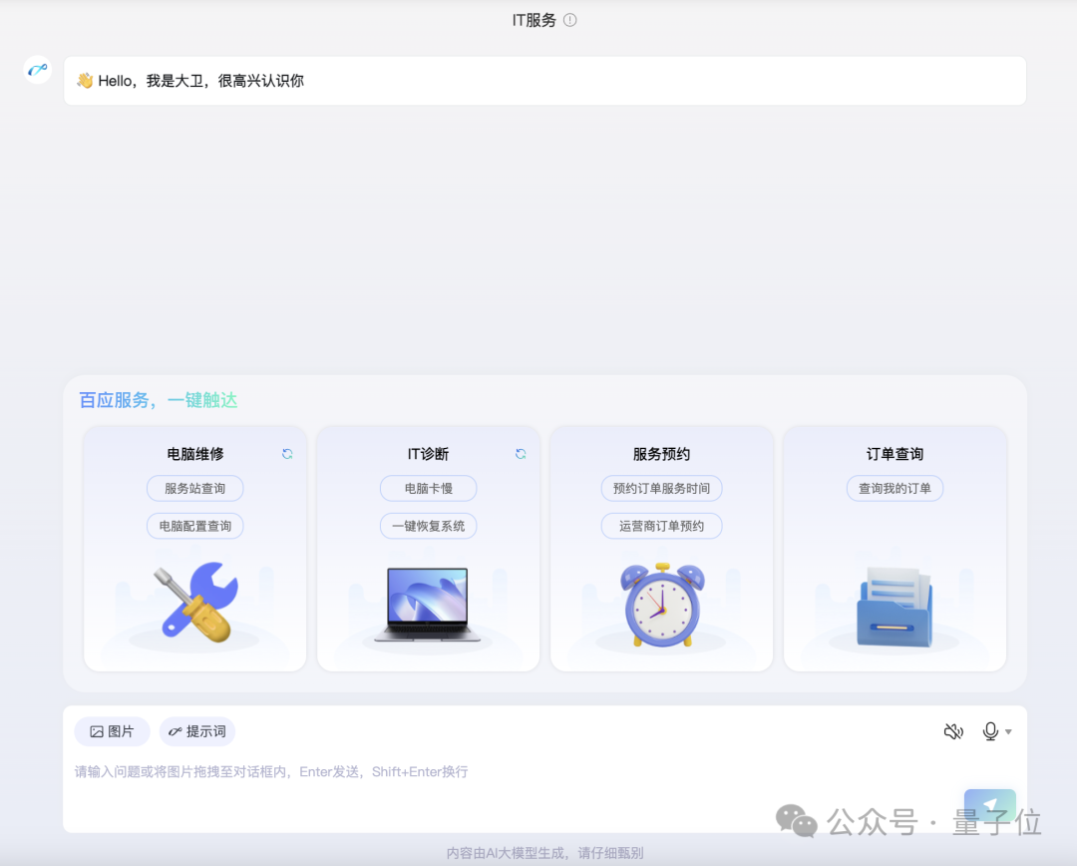The height and width of the screenshot is (866, 1077).
Task: Click the 提示词 prompt link icon
Action: pos(177,731)
